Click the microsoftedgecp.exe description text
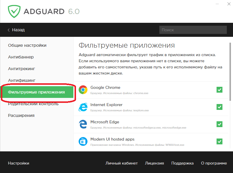The height and width of the screenshot is (173, 233). pos(138,128)
